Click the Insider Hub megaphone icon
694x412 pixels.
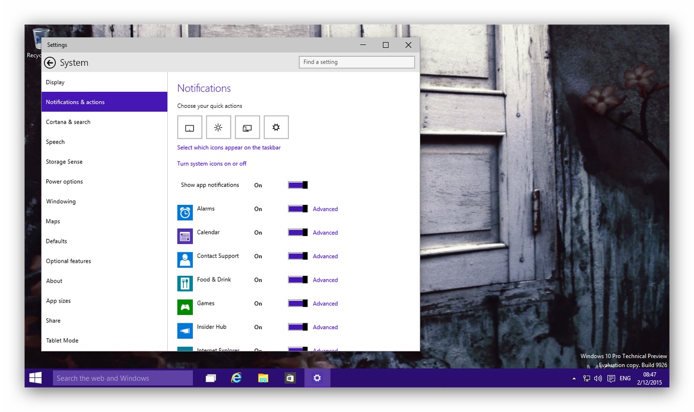[x=185, y=331]
